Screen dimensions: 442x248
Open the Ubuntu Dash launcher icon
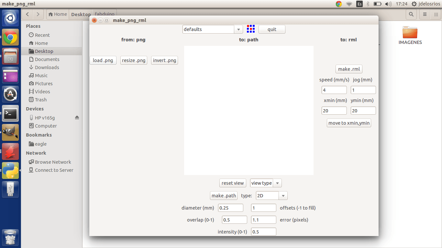coord(10,18)
